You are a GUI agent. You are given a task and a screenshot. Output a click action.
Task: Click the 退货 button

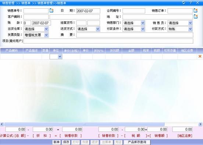click(x=95, y=142)
